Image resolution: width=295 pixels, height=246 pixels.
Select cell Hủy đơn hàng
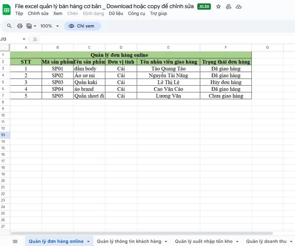click(x=226, y=82)
